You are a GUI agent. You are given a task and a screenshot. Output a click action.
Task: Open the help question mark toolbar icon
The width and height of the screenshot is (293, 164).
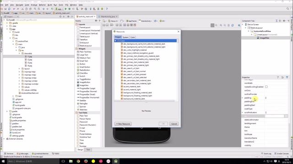pos(107,9)
